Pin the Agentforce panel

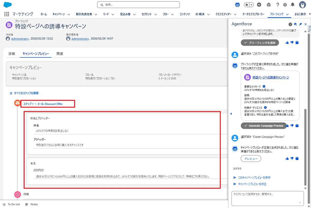(x=301, y=24)
